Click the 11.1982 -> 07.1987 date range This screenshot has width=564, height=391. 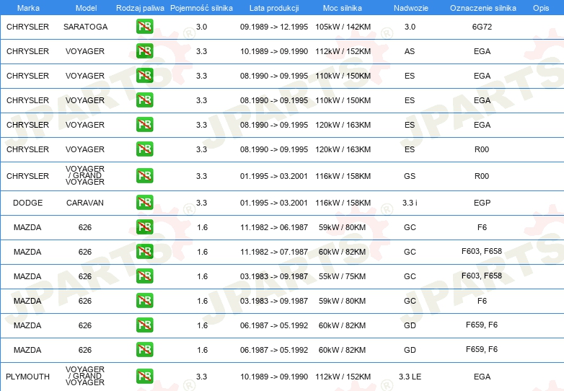274,252
